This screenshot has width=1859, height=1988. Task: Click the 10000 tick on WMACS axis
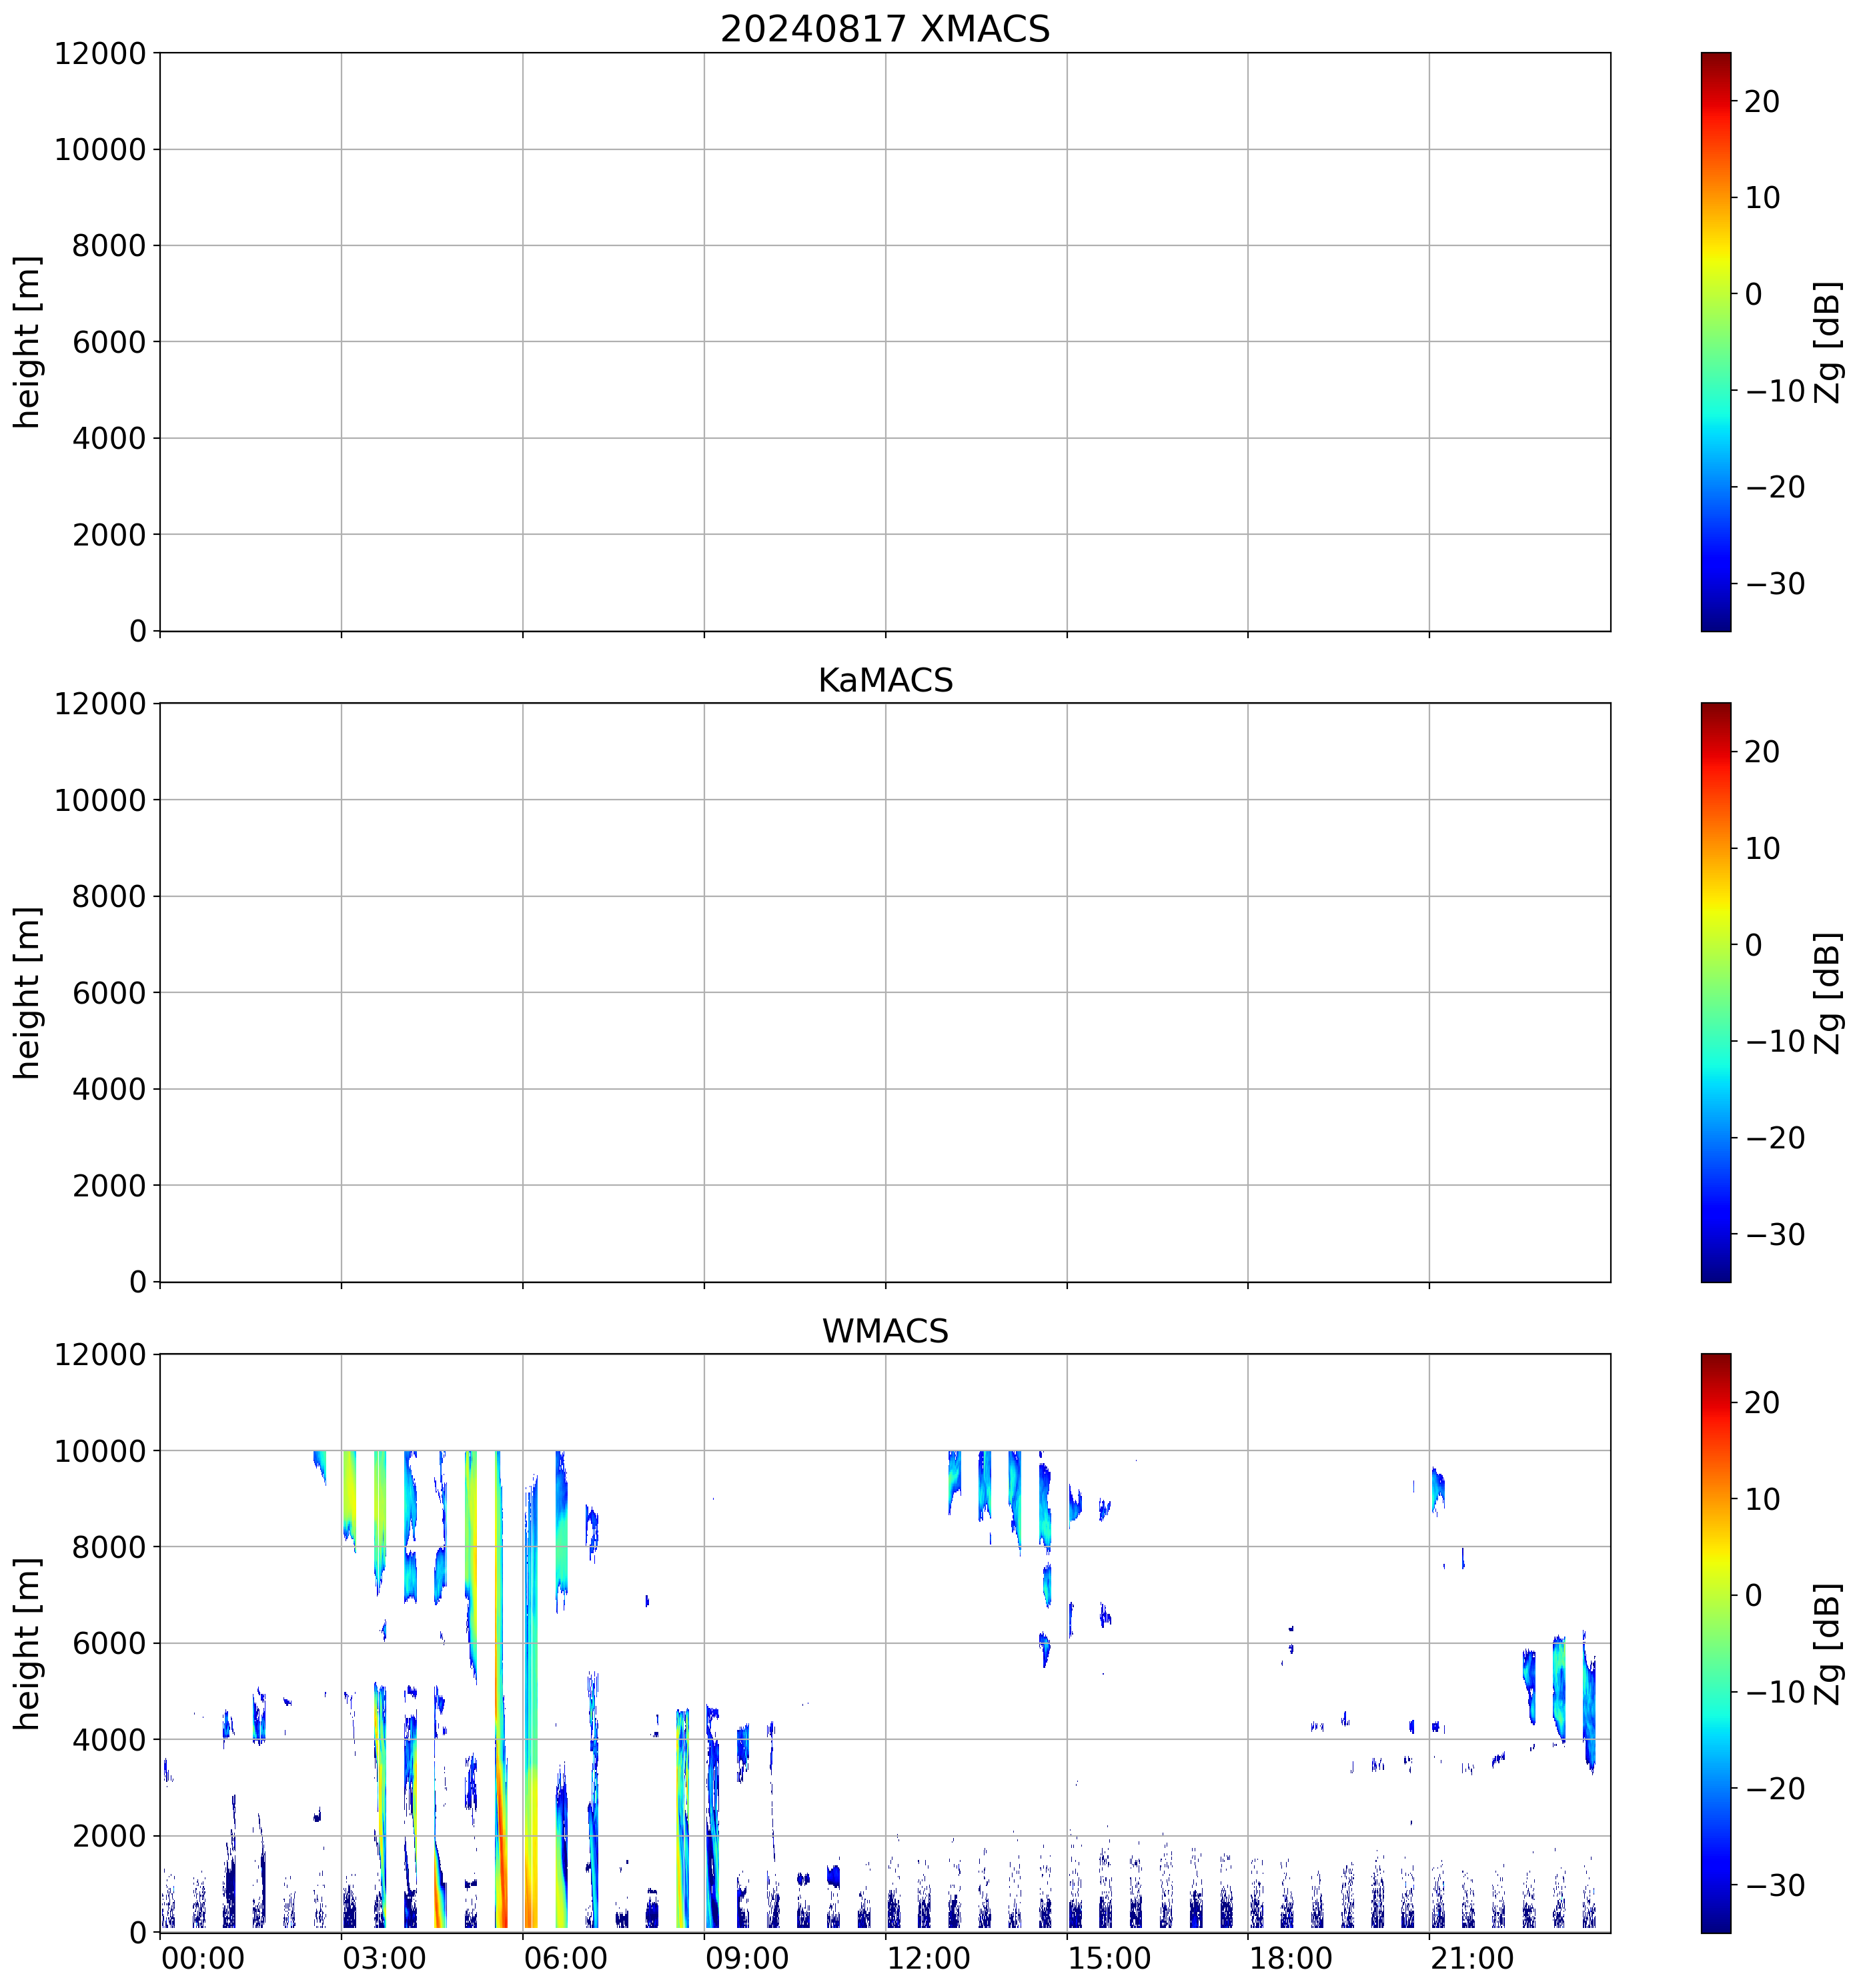(x=100, y=1451)
